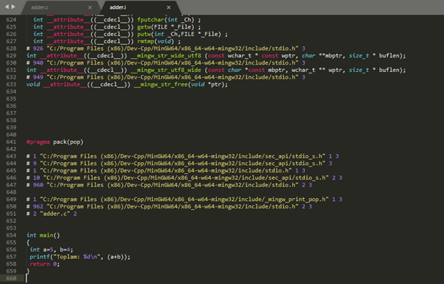Close the adder.i tab
Image resolution: width=444 pixels, height=284 pixels.
coord(168,7)
